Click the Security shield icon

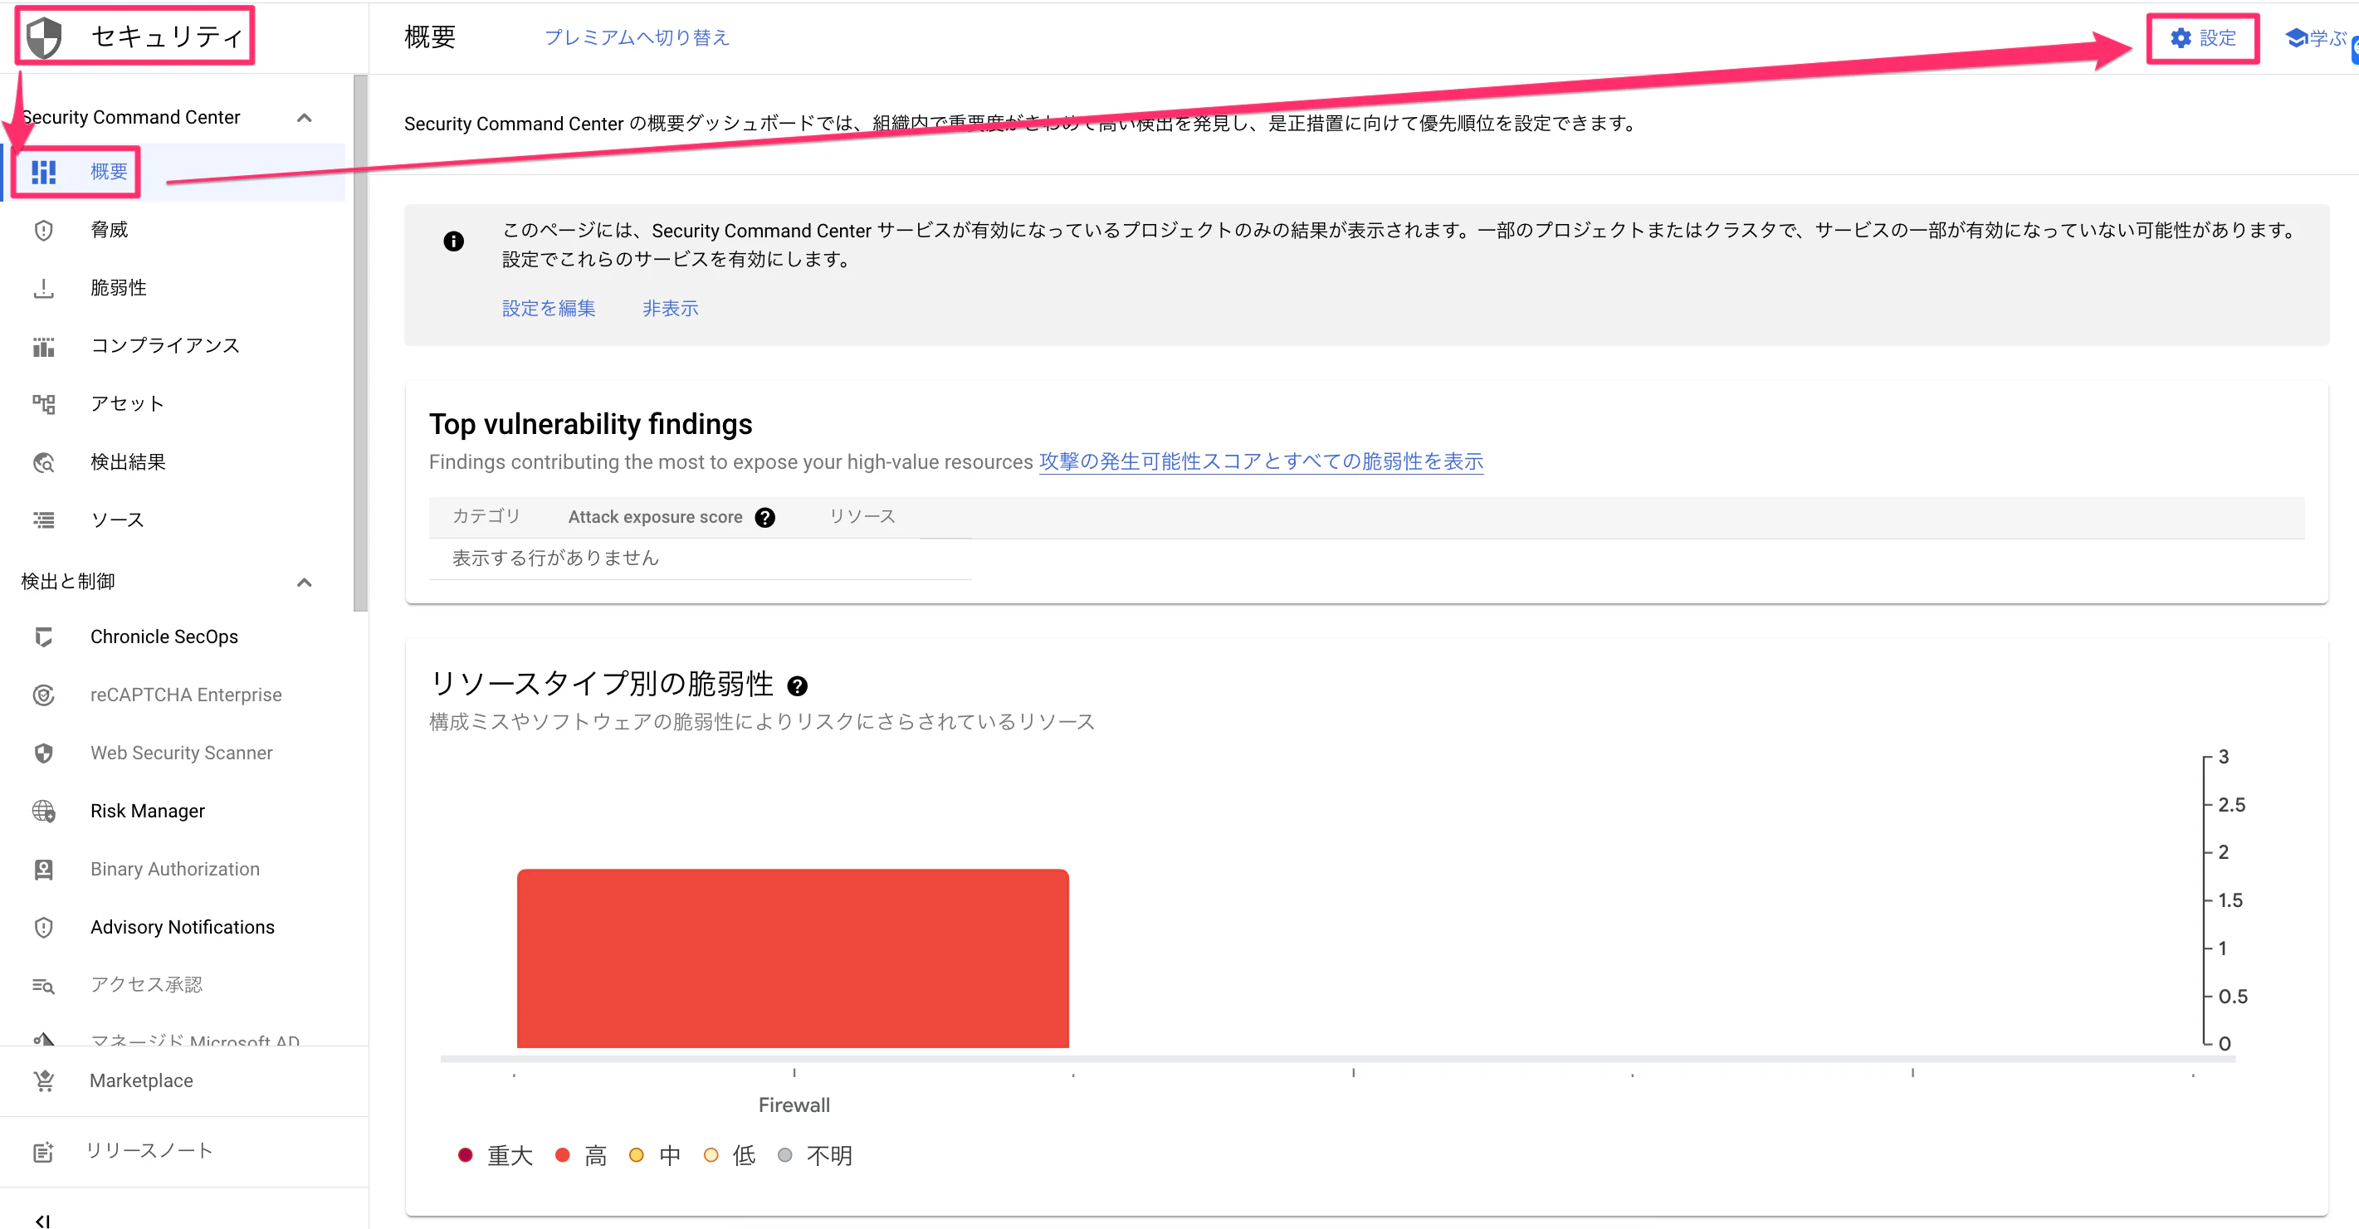44,37
